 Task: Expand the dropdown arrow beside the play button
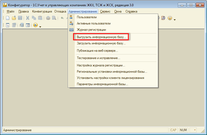(x=40, y=27)
